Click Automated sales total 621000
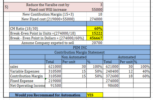Viewport: 153px width, 100px height. [x=111, y=66]
